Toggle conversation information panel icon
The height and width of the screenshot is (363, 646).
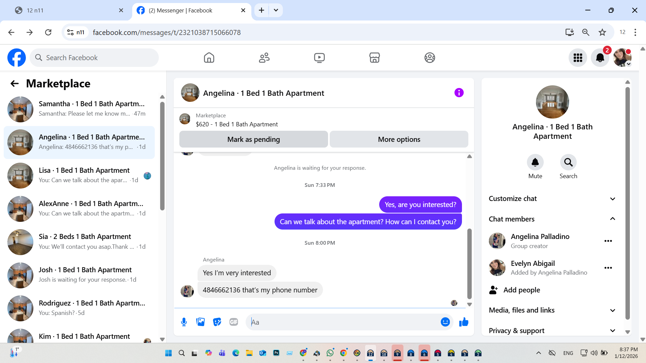(x=459, y=93)
